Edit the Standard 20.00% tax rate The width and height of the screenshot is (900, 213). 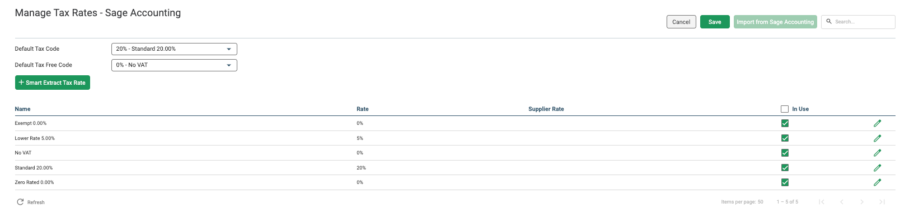(x=877, y=168)
